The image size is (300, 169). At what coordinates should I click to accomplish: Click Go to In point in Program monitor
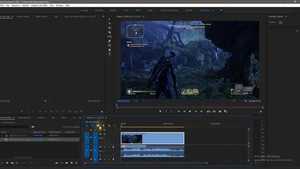[x=179, y=111]
